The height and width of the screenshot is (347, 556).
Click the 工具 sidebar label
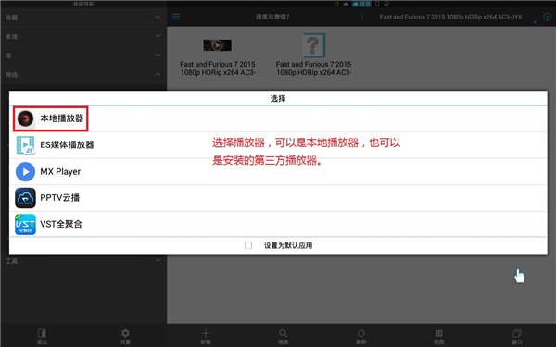[11, 261]
